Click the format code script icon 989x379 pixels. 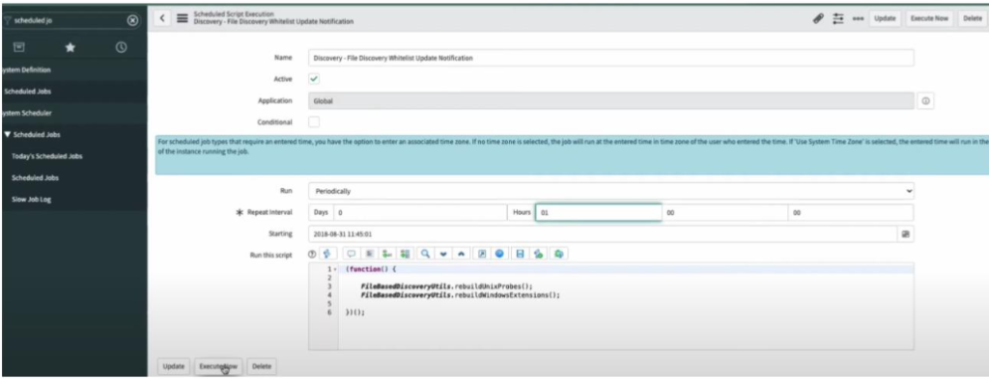point(370,254)
